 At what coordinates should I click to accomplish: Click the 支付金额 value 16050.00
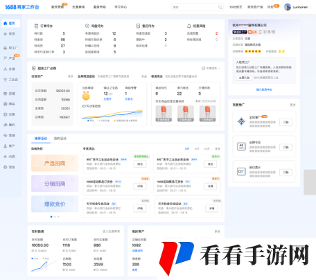[x=40, y=245]
